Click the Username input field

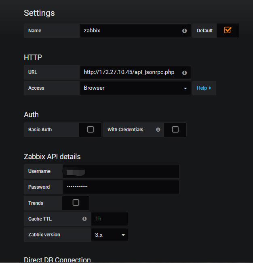[121, 171]
